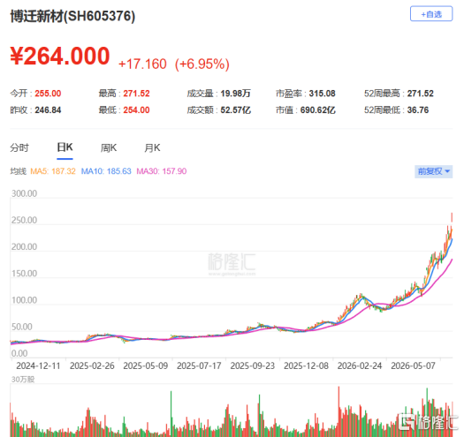The width and height of the screenshot is (464, 437).
Task: Click the stock title 博迁新材(SH605376)
Action: (72, 16)
